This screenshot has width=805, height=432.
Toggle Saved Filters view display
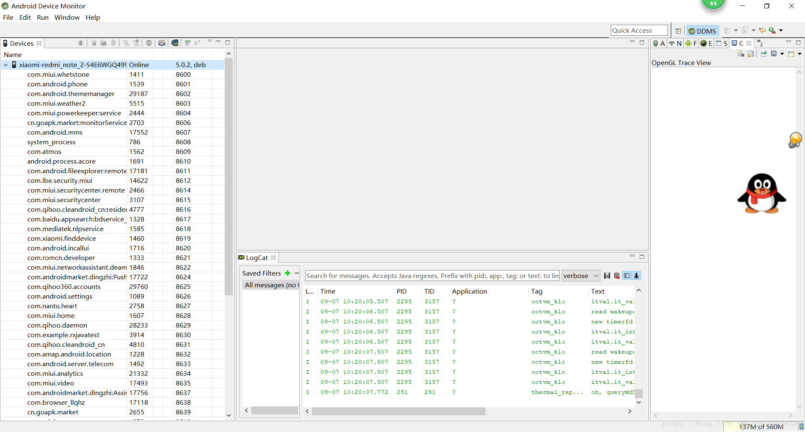point(627,276)
